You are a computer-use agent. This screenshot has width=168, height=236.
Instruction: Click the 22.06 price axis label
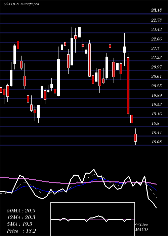[157, 39]
